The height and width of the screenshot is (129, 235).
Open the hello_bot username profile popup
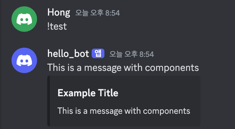tap(68, 54)
